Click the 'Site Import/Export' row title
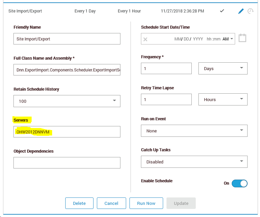 (25, 11)
